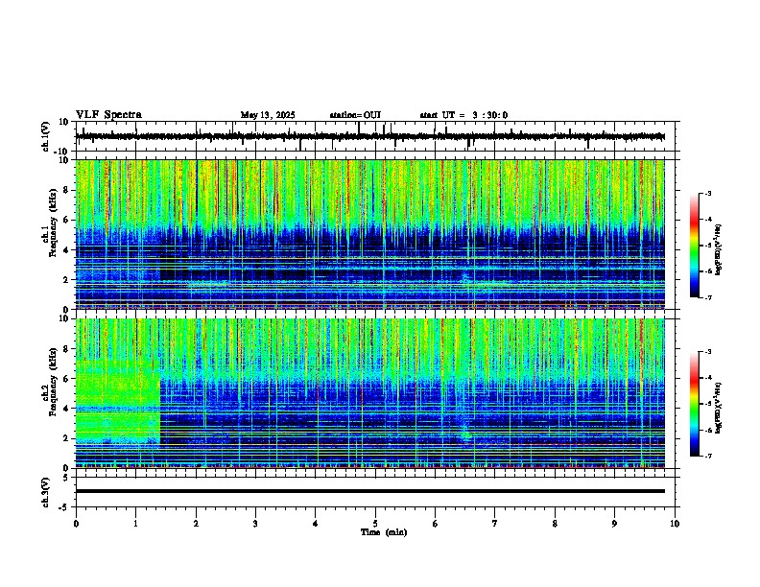The height and width of the screenshot is (587, 760).
Task: Click the "4" kHz tick on ch.1 spectrogram
Action: click(x=66, y=250)
